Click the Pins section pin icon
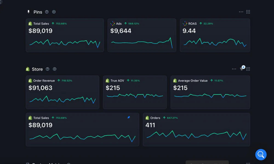 pyautogui.click(x=28, y=12)
